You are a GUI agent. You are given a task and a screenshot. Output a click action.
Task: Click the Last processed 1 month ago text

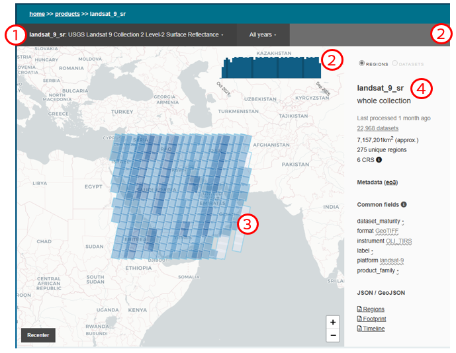[394, 118]
